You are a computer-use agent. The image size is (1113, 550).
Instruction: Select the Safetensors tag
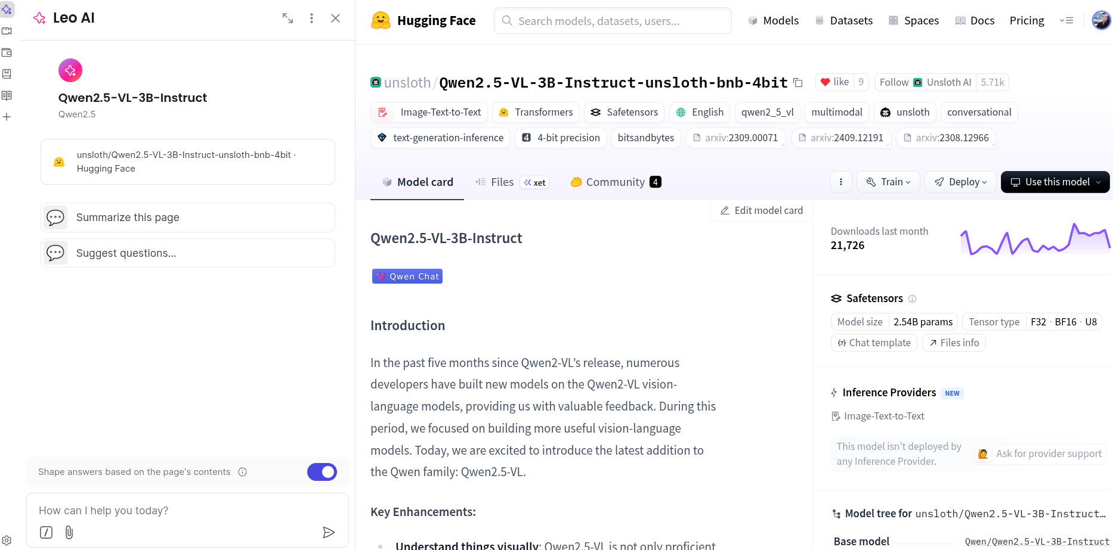(624, 112)
